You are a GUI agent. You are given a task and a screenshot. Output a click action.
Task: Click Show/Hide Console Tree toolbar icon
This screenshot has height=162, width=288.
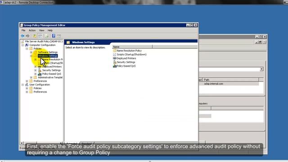point(40,36)
